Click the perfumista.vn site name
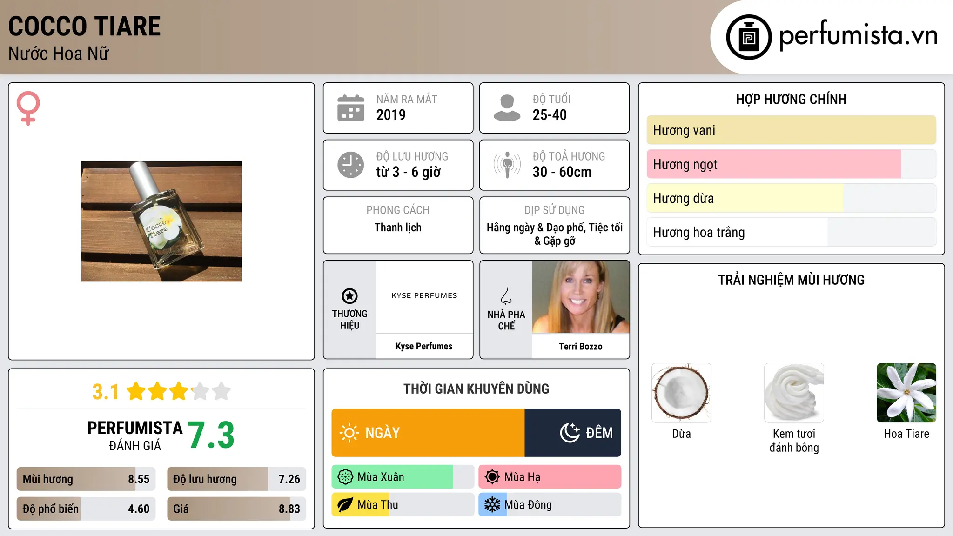 [x=858, y=35]
